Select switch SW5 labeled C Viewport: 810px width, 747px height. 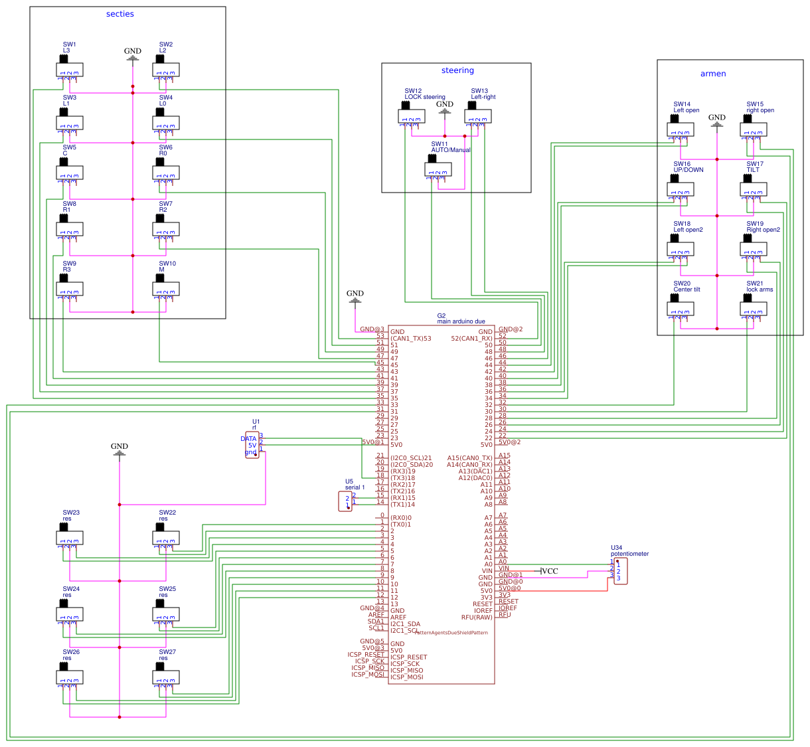pyautogui.click(x=70, y=171)
